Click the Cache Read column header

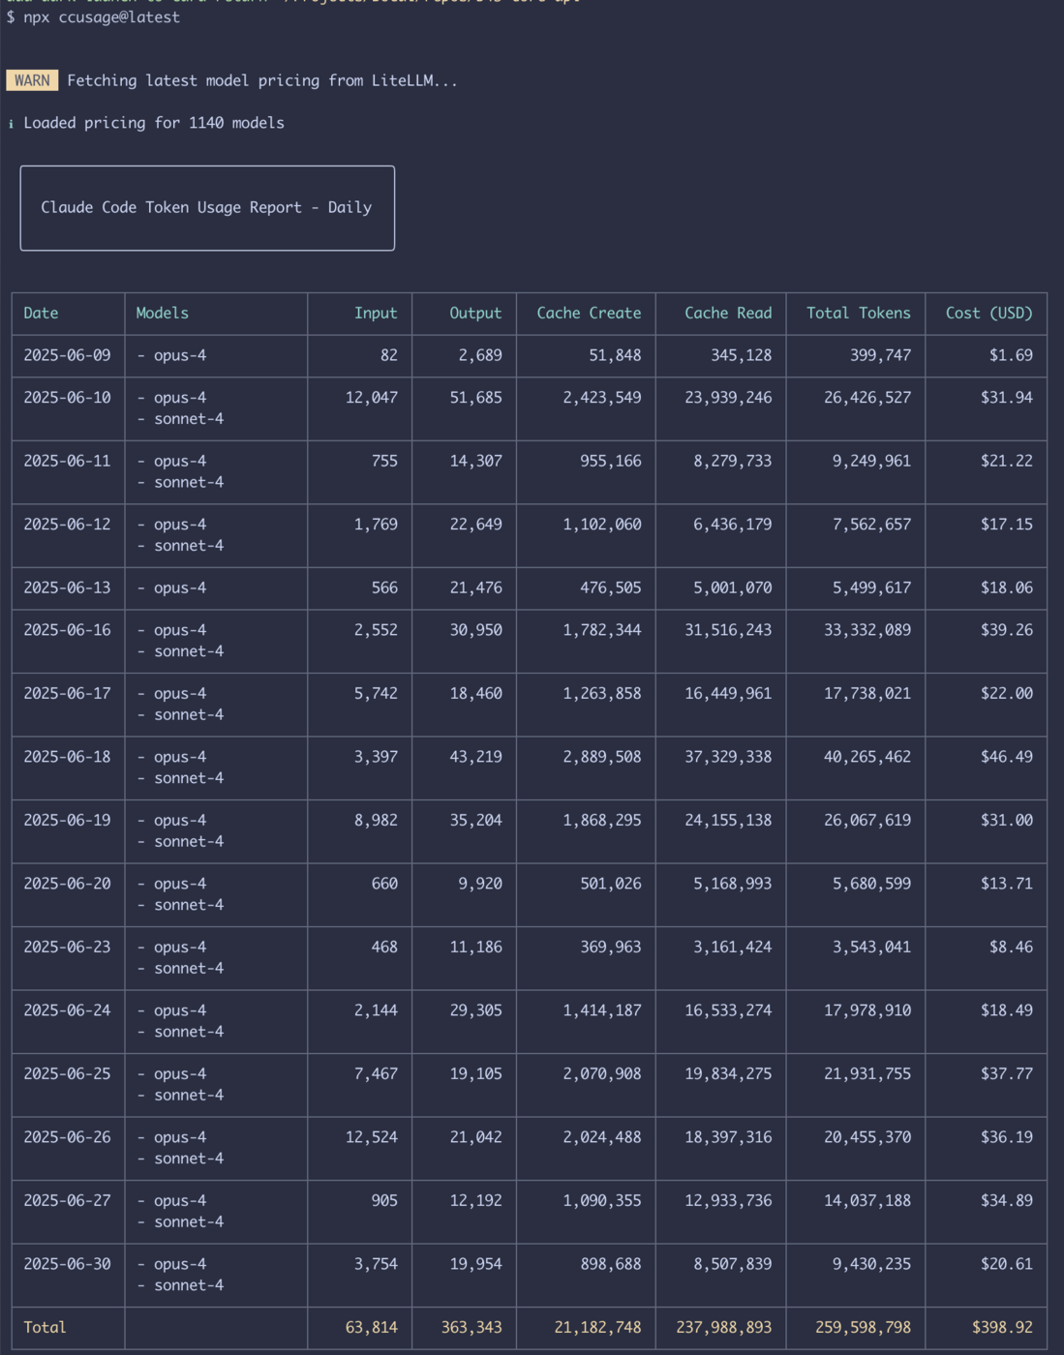click(728, 313)
